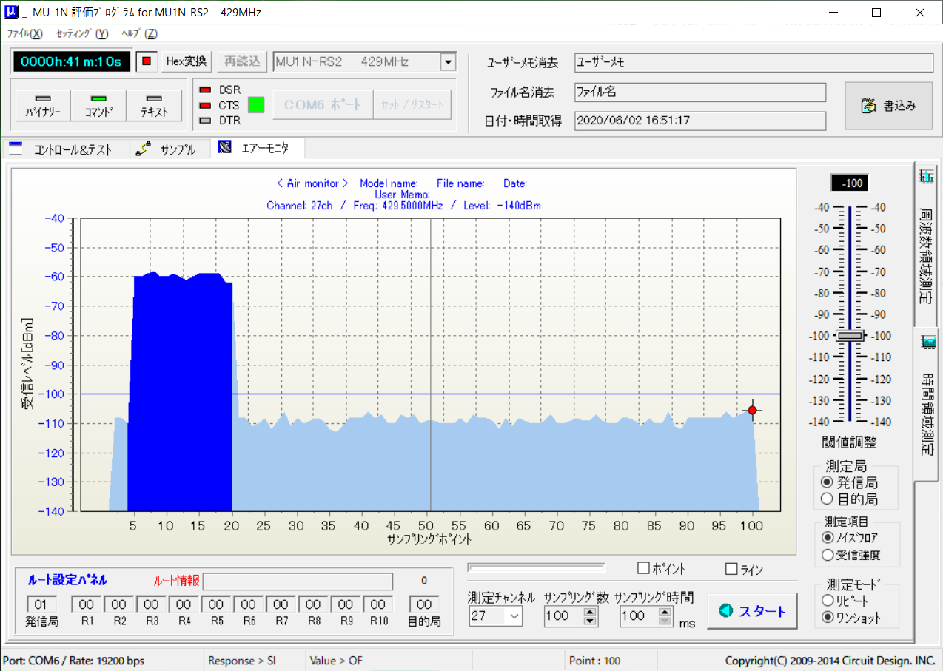Click the Hex変換 conversion button
943x671 pixels.
click(x=187, y=61)
